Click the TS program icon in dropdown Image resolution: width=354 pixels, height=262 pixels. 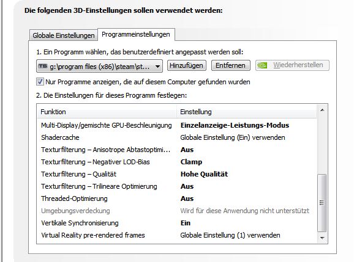coord(43,66)
